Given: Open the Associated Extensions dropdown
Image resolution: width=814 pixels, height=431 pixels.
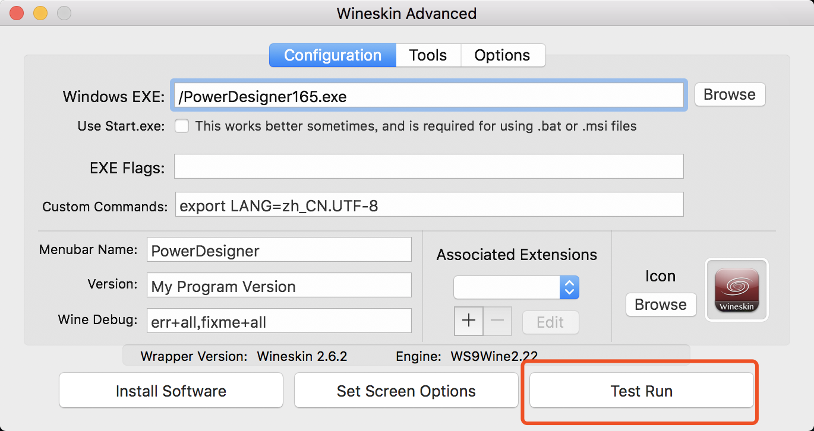Looking at the screenshot, I should 516,288.
